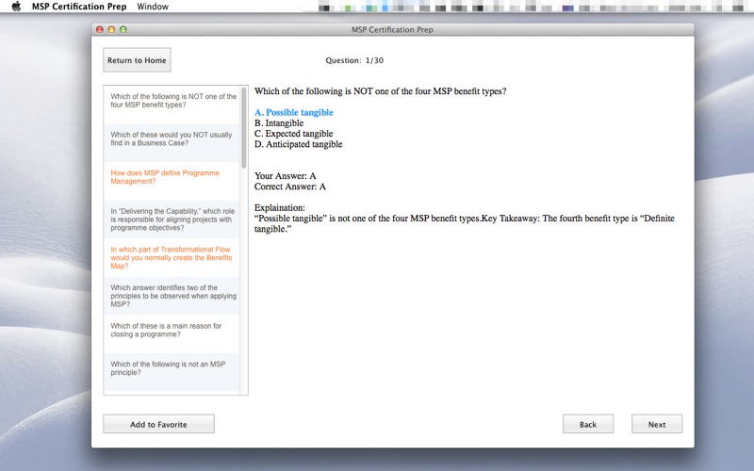Open the Apple menu
The image size is (754, 471).
click(16, 7)
